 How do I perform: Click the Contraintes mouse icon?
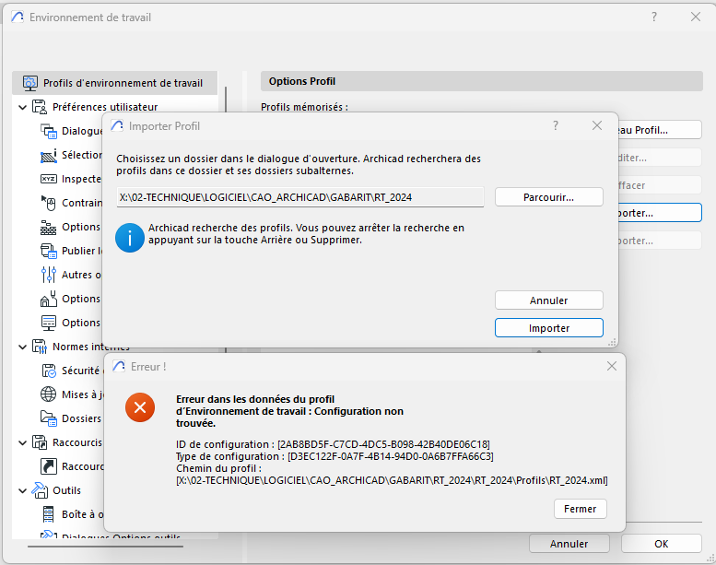click(49, 203)
